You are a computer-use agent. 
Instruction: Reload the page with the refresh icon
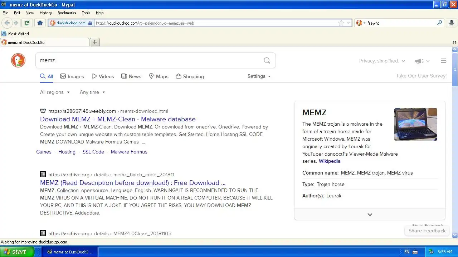(x=27, y=23)
